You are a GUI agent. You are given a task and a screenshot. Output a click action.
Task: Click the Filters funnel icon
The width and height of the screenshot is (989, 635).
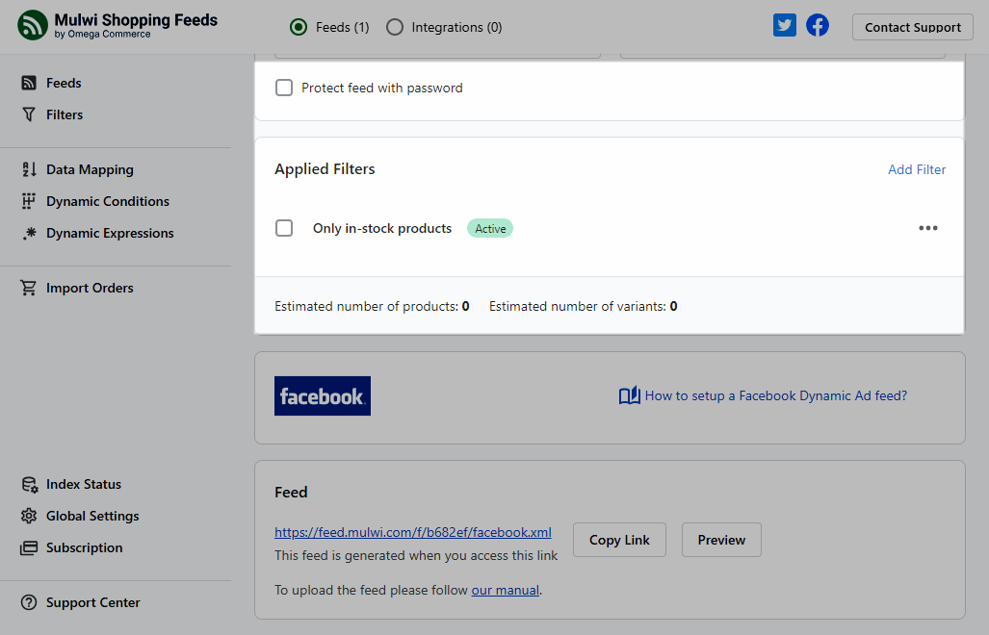pyautogui.click(x=29, y=114)
